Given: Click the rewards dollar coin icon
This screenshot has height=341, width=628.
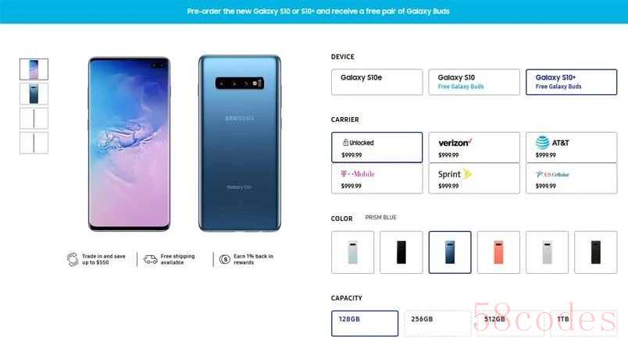Looking at the screenshot, I should pyautogui.click(x=225, y=259).
